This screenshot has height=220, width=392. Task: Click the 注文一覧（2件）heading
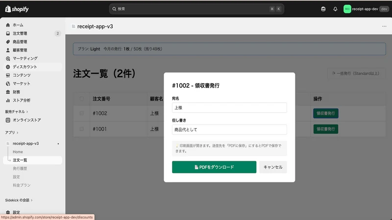point(104,74)
